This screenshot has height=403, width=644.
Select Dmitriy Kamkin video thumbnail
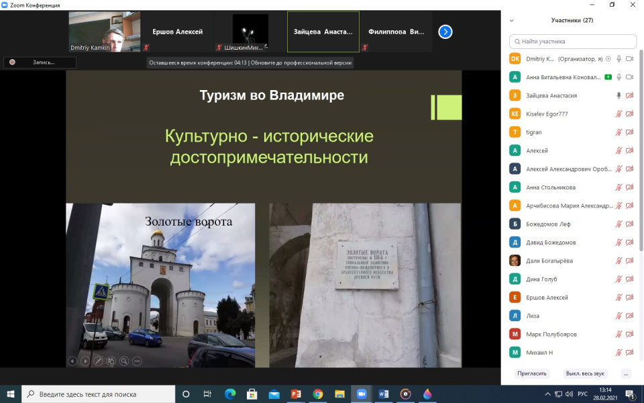coord(105,32)
